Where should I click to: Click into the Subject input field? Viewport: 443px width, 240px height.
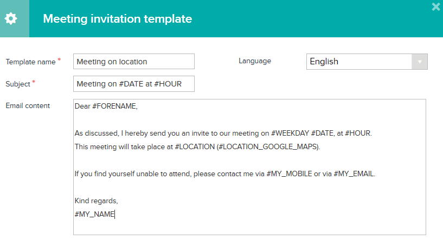[x=133, y=84]
